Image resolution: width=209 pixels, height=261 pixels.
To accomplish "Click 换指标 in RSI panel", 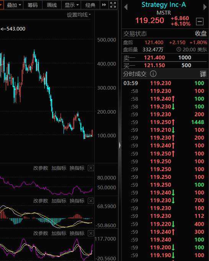I will (x=77, y=168).
